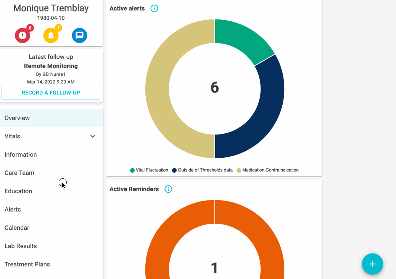Click the Active alerts info icon

pos(154,8)
